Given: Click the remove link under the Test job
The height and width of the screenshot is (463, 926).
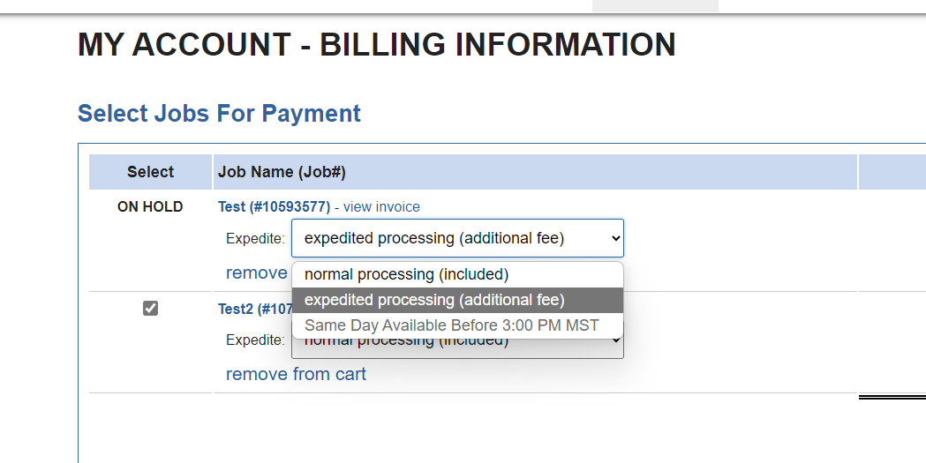Looking at the screenshot, I should coord(256,273).
